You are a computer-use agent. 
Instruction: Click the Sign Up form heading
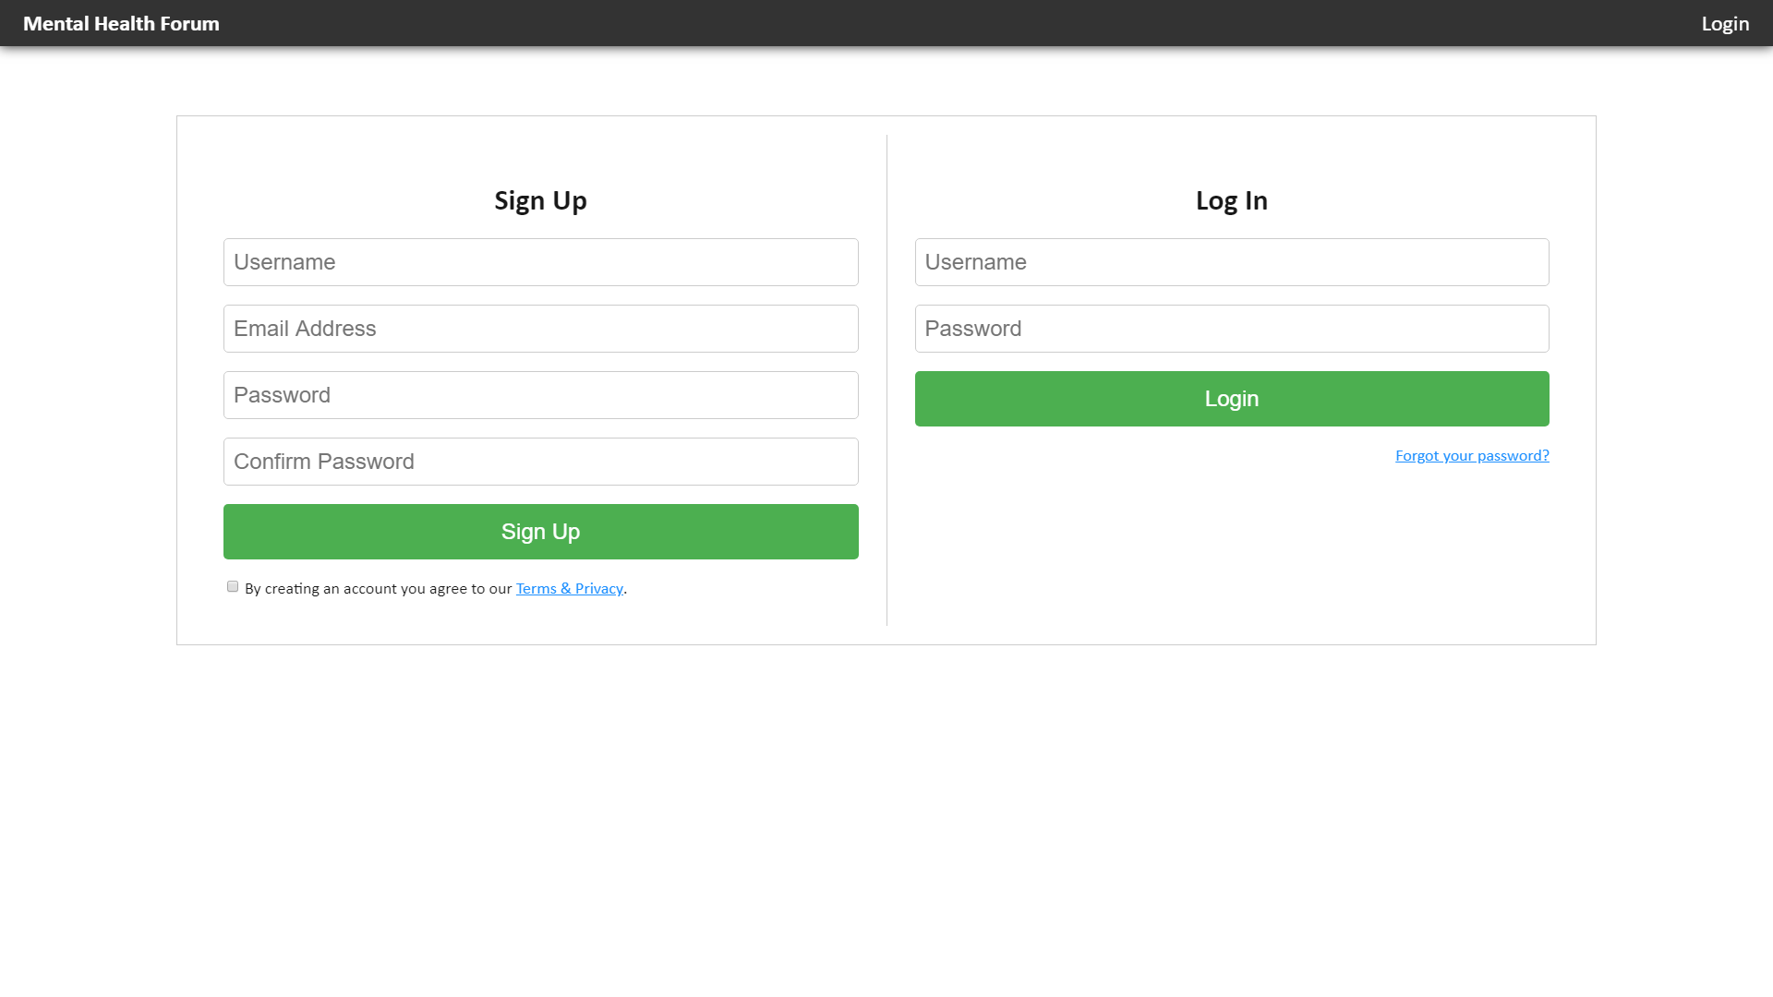click(540, 201)
